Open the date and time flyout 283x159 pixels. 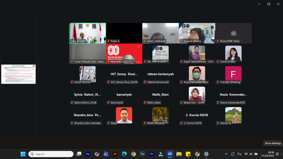coord(267,154)
